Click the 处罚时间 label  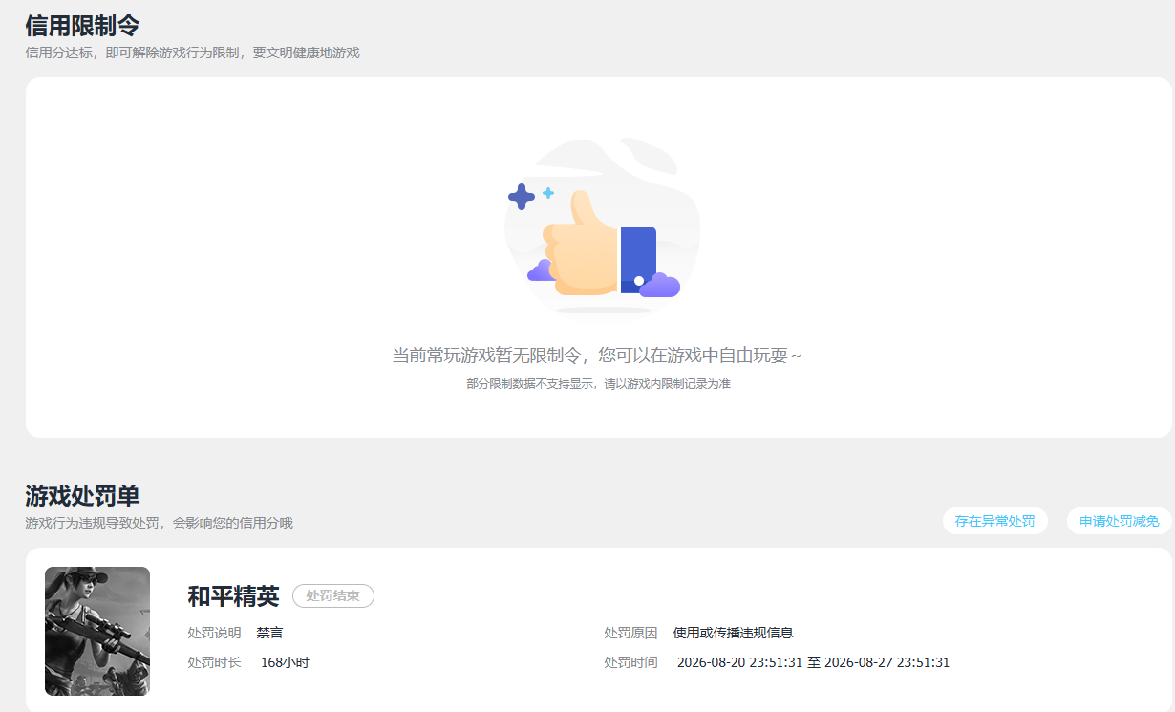click(x=630, y=662)
